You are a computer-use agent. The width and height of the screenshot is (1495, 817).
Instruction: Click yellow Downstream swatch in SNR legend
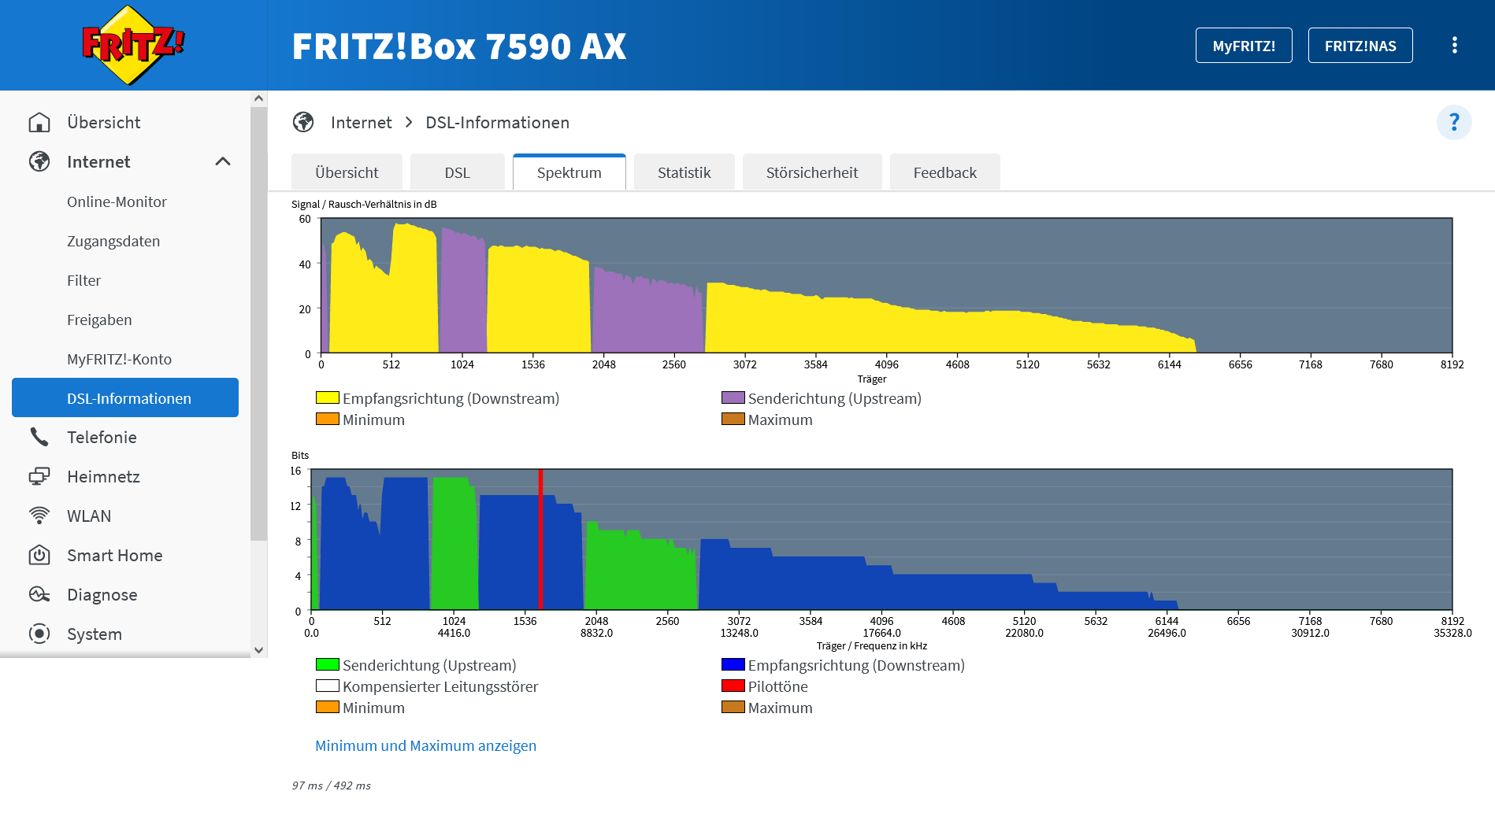click(327, 398)
